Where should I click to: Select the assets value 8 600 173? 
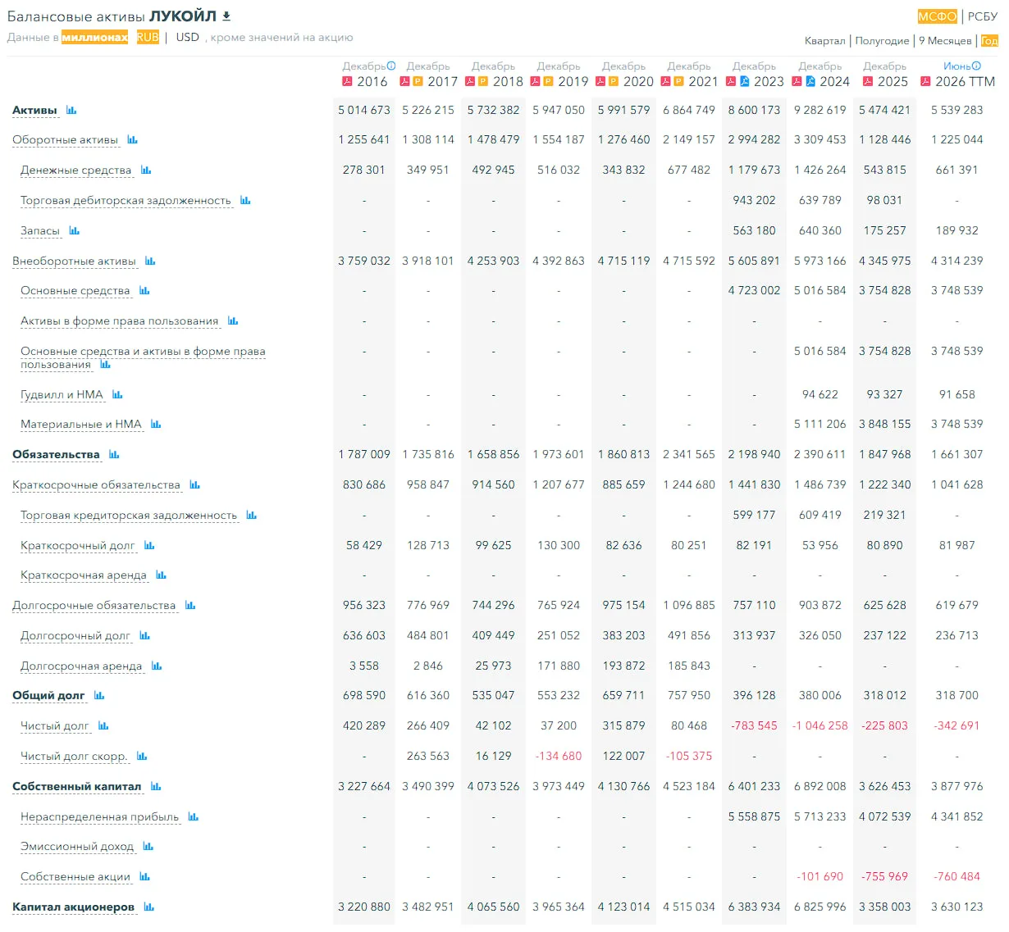click(x=754, y=110)
